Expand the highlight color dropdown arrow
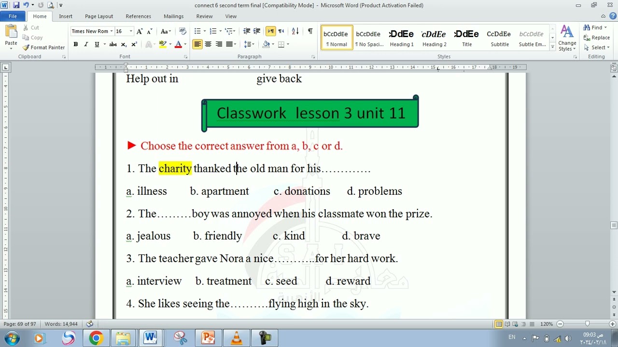 pyautogui.click(x=170, y=44)
